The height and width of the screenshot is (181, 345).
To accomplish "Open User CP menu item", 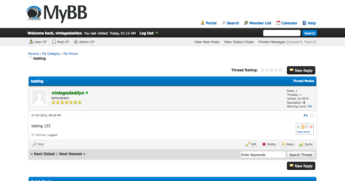I will (x=38, y=42).
